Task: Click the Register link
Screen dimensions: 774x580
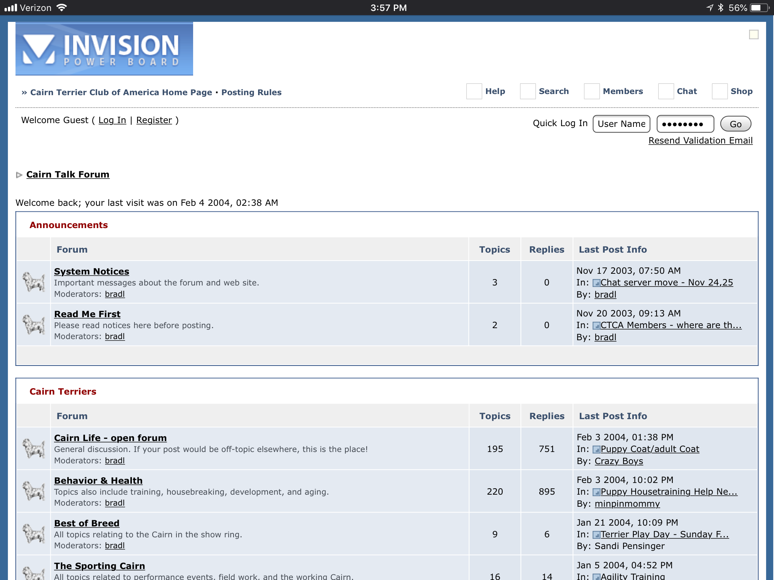Action: pos(154,120)
